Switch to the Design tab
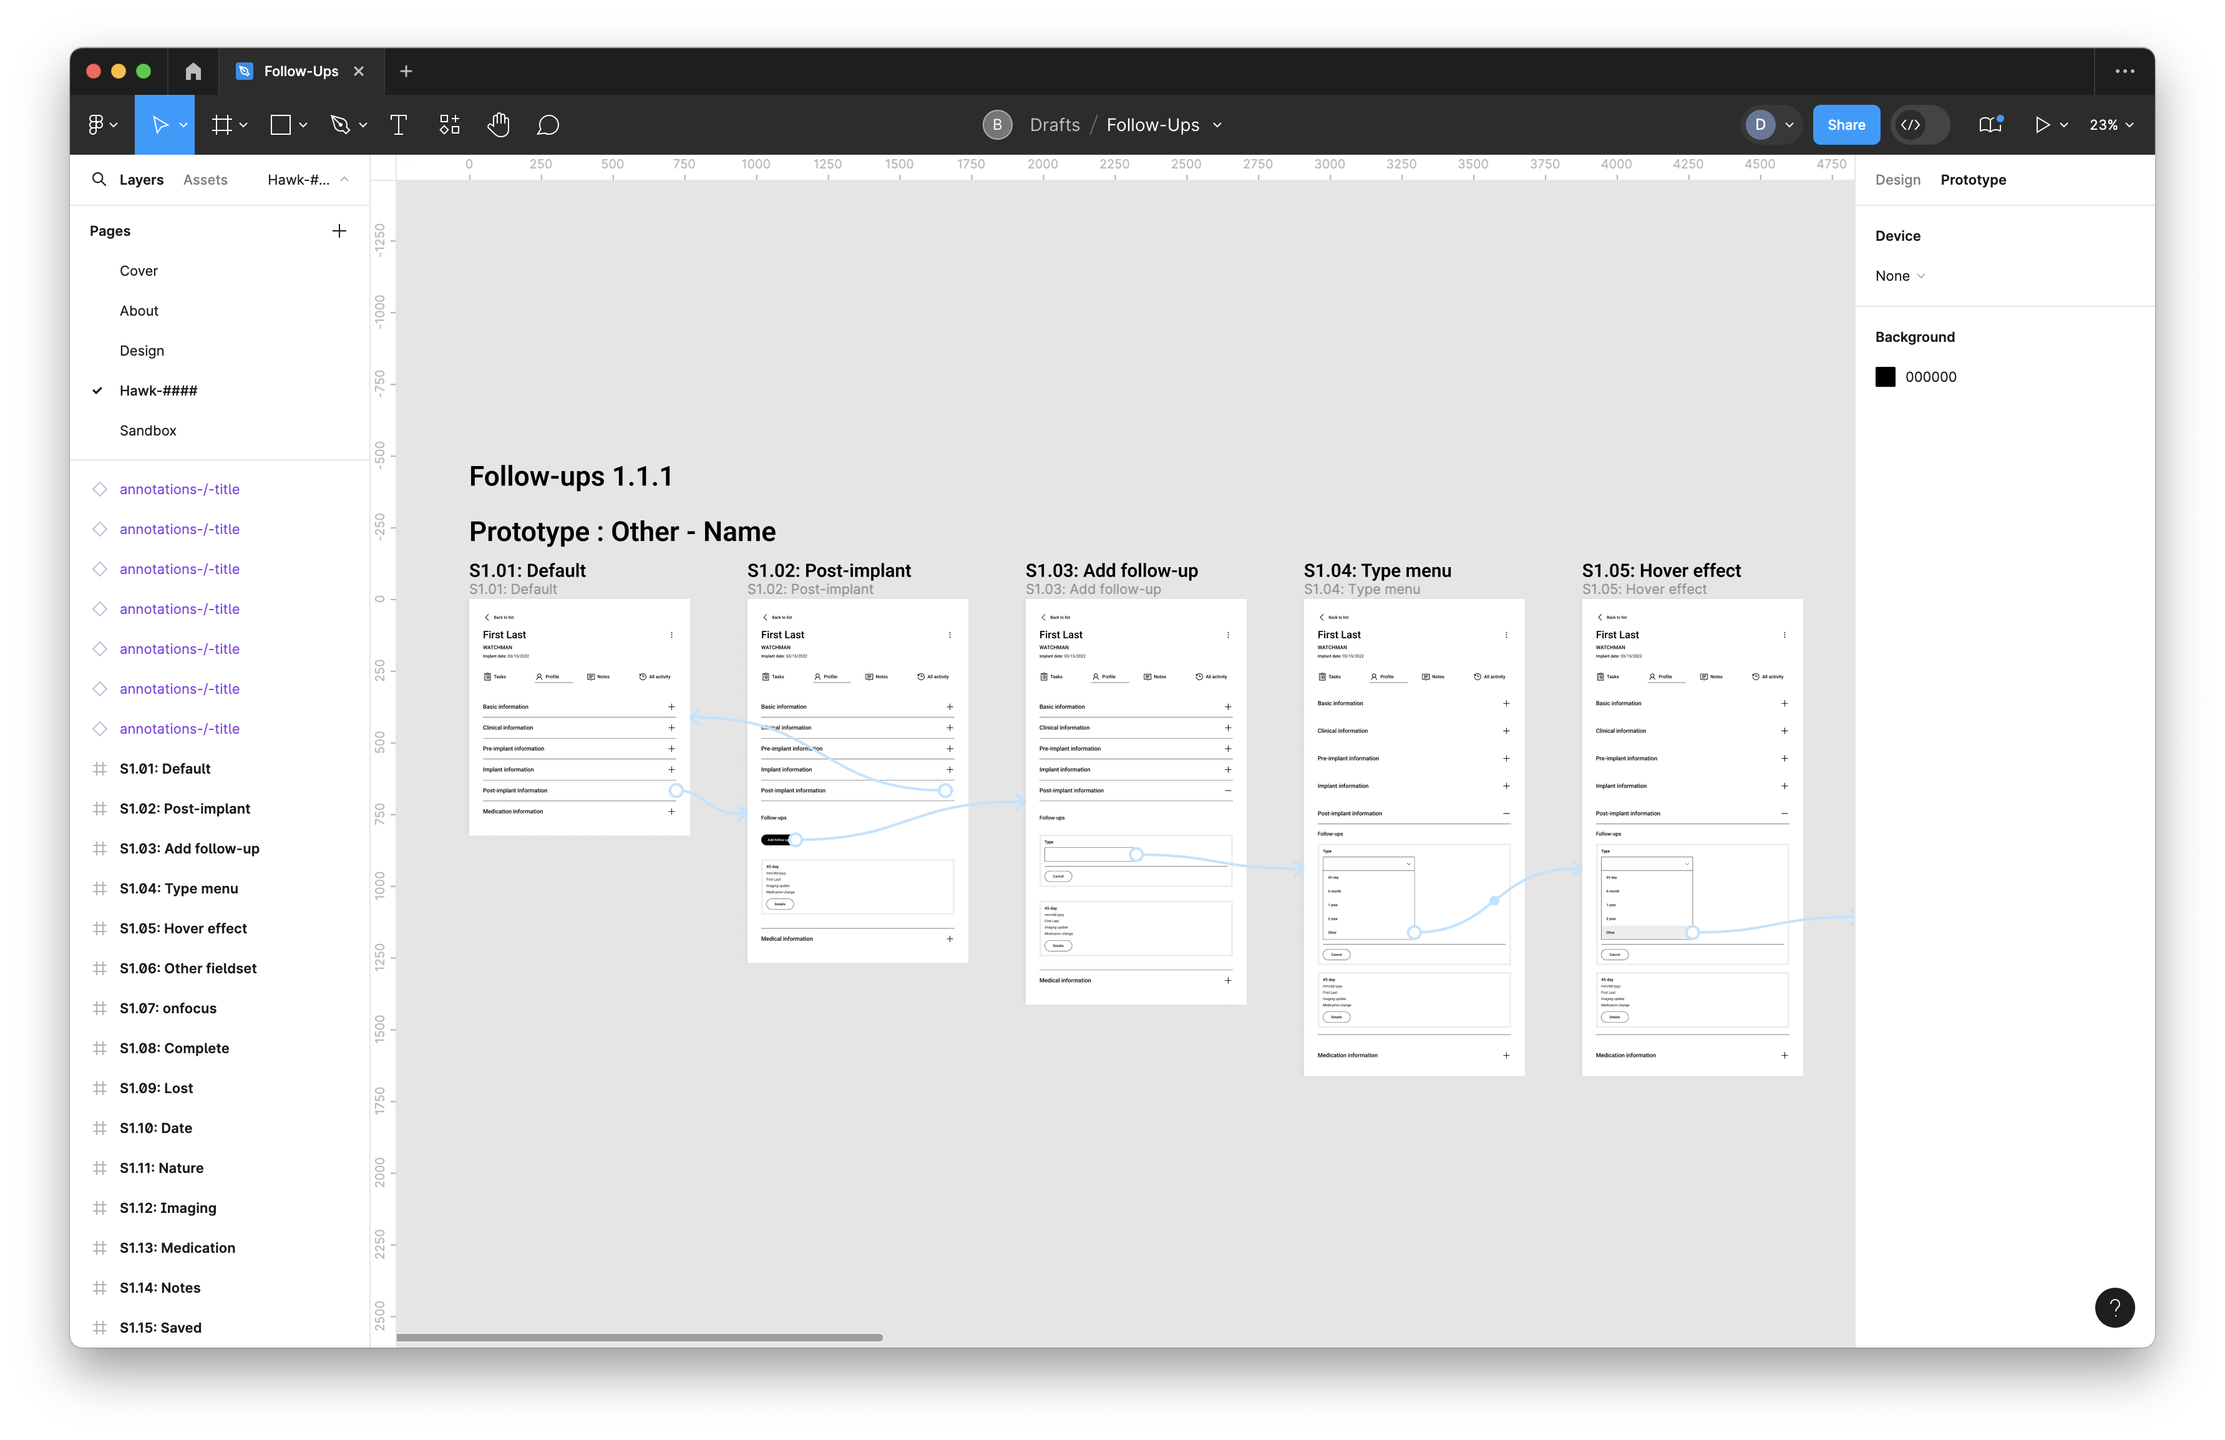Image resolution: width=2225 pixels, height=1440 pixels. 1897,180
